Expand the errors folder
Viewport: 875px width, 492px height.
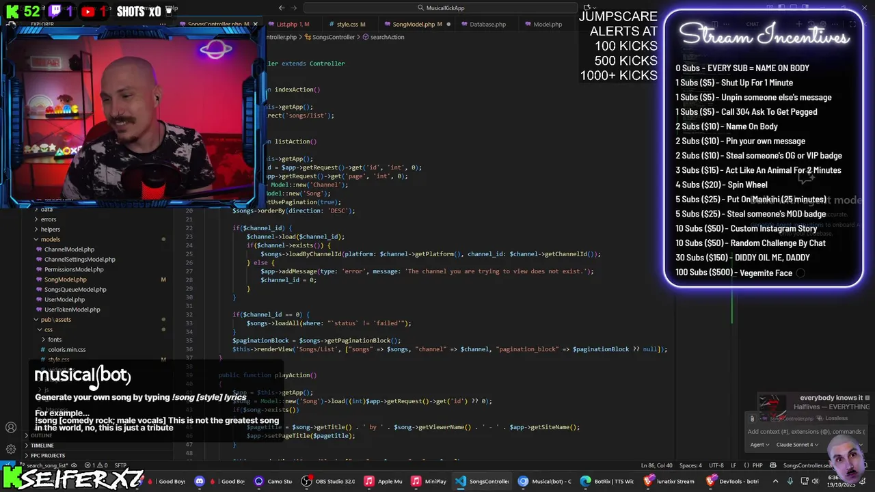coord(48,219)
